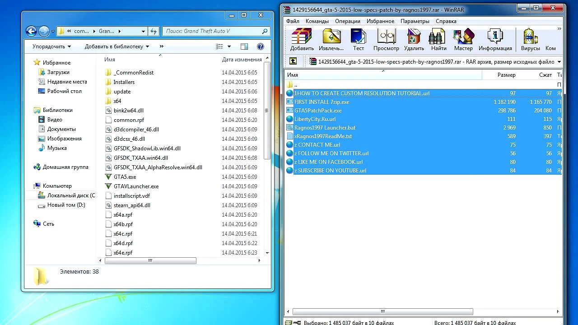Click the Добавить (Add) toolbar icon in WinRAR
Screen dimensions: 578x325
tap(302, 40)
